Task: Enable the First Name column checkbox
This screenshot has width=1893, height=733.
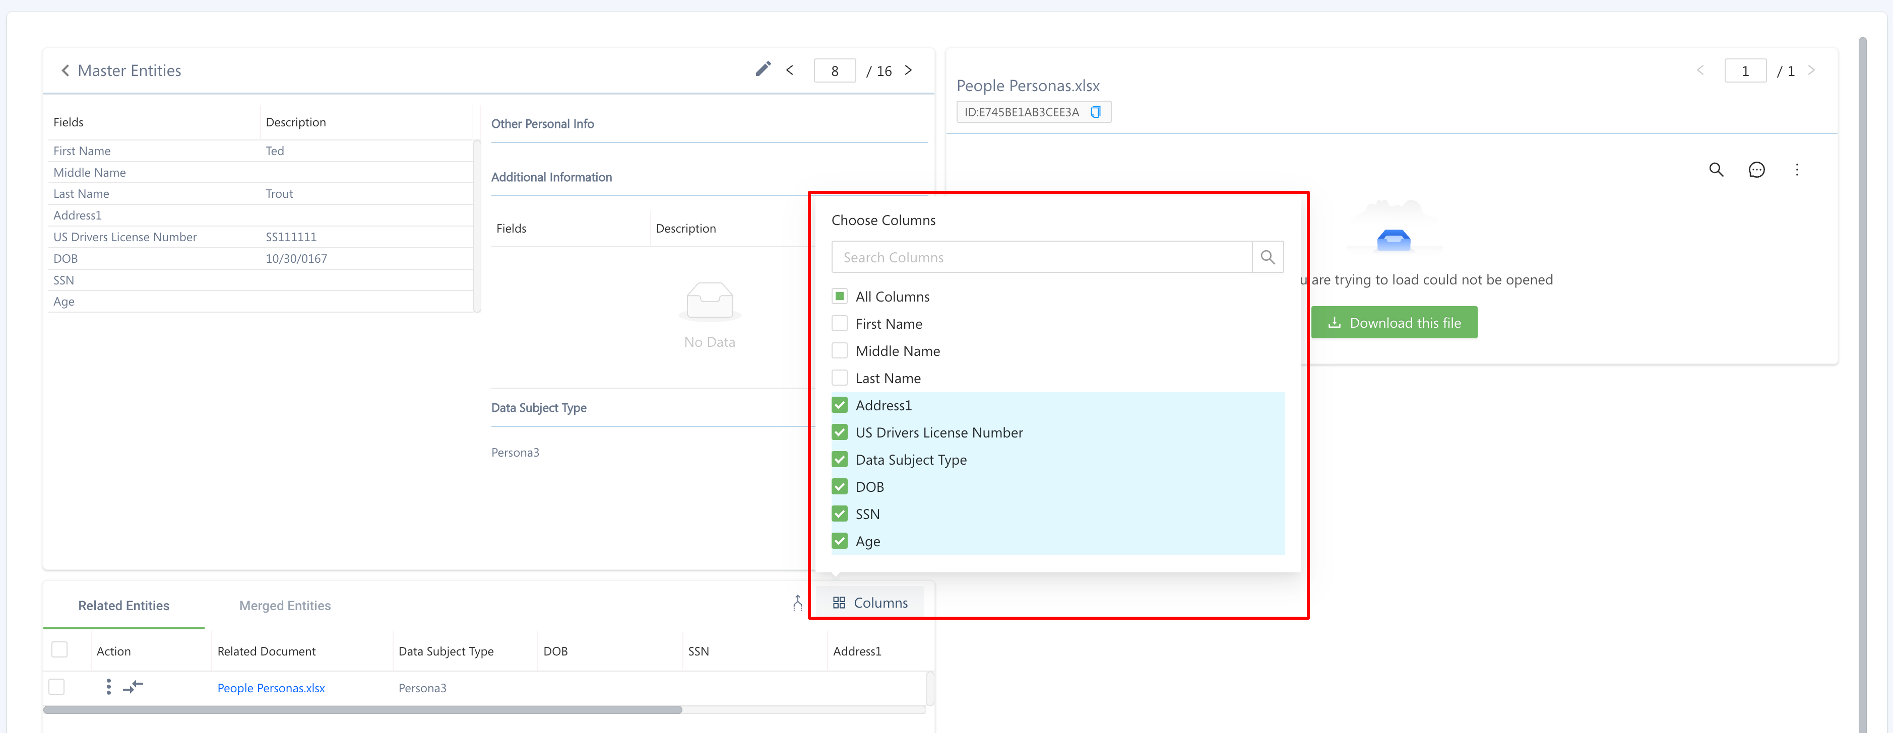Action: [x=839, y=324]
